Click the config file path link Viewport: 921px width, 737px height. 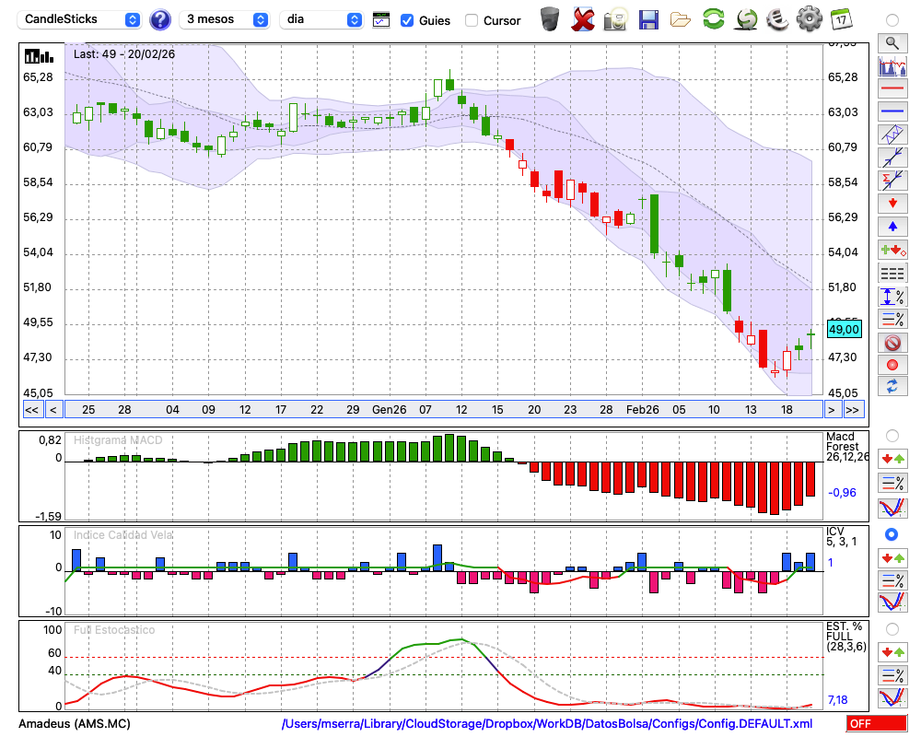(547, 724)
